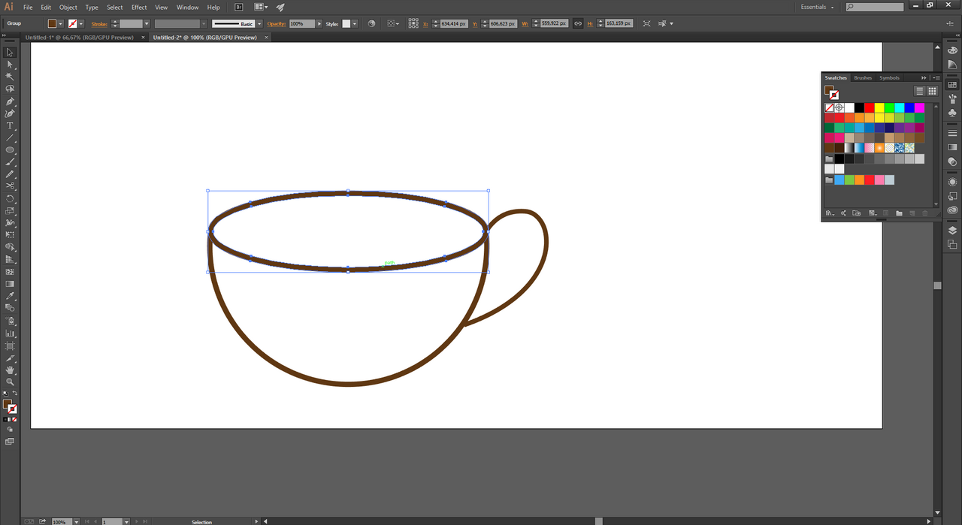The height and width of the screenshot is (525, 962).
Task: Open the Effect menu
Action: pos(139,7)
